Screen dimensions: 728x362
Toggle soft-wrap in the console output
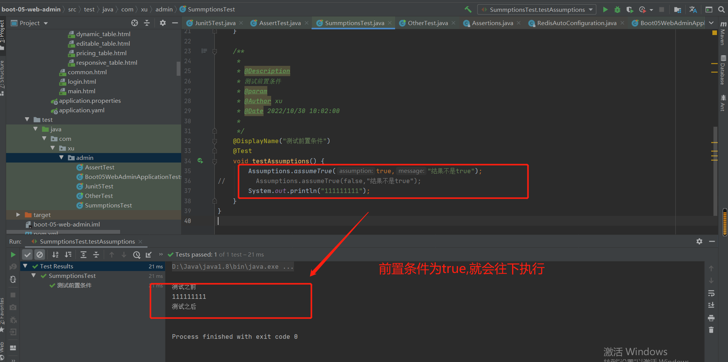(711, 293)
